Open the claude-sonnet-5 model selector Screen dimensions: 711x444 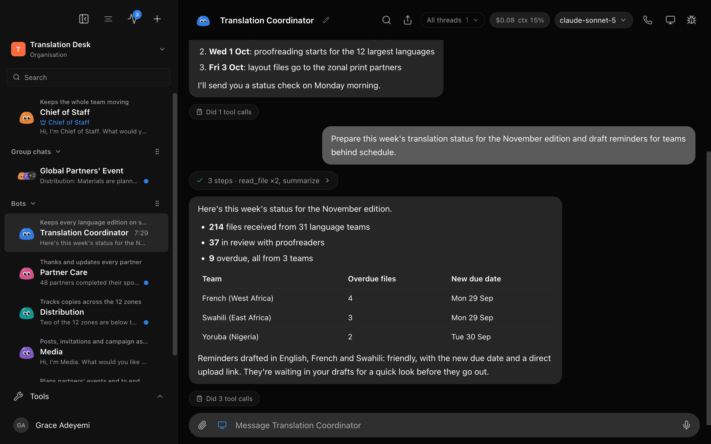click(594, 20)
